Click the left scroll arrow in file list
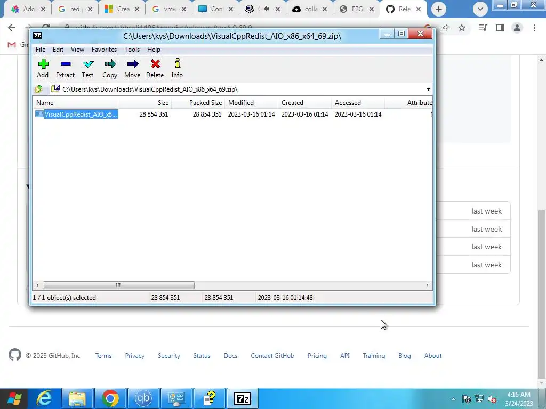This screenshot has width=546, height=409. click(x=37, y=285)
